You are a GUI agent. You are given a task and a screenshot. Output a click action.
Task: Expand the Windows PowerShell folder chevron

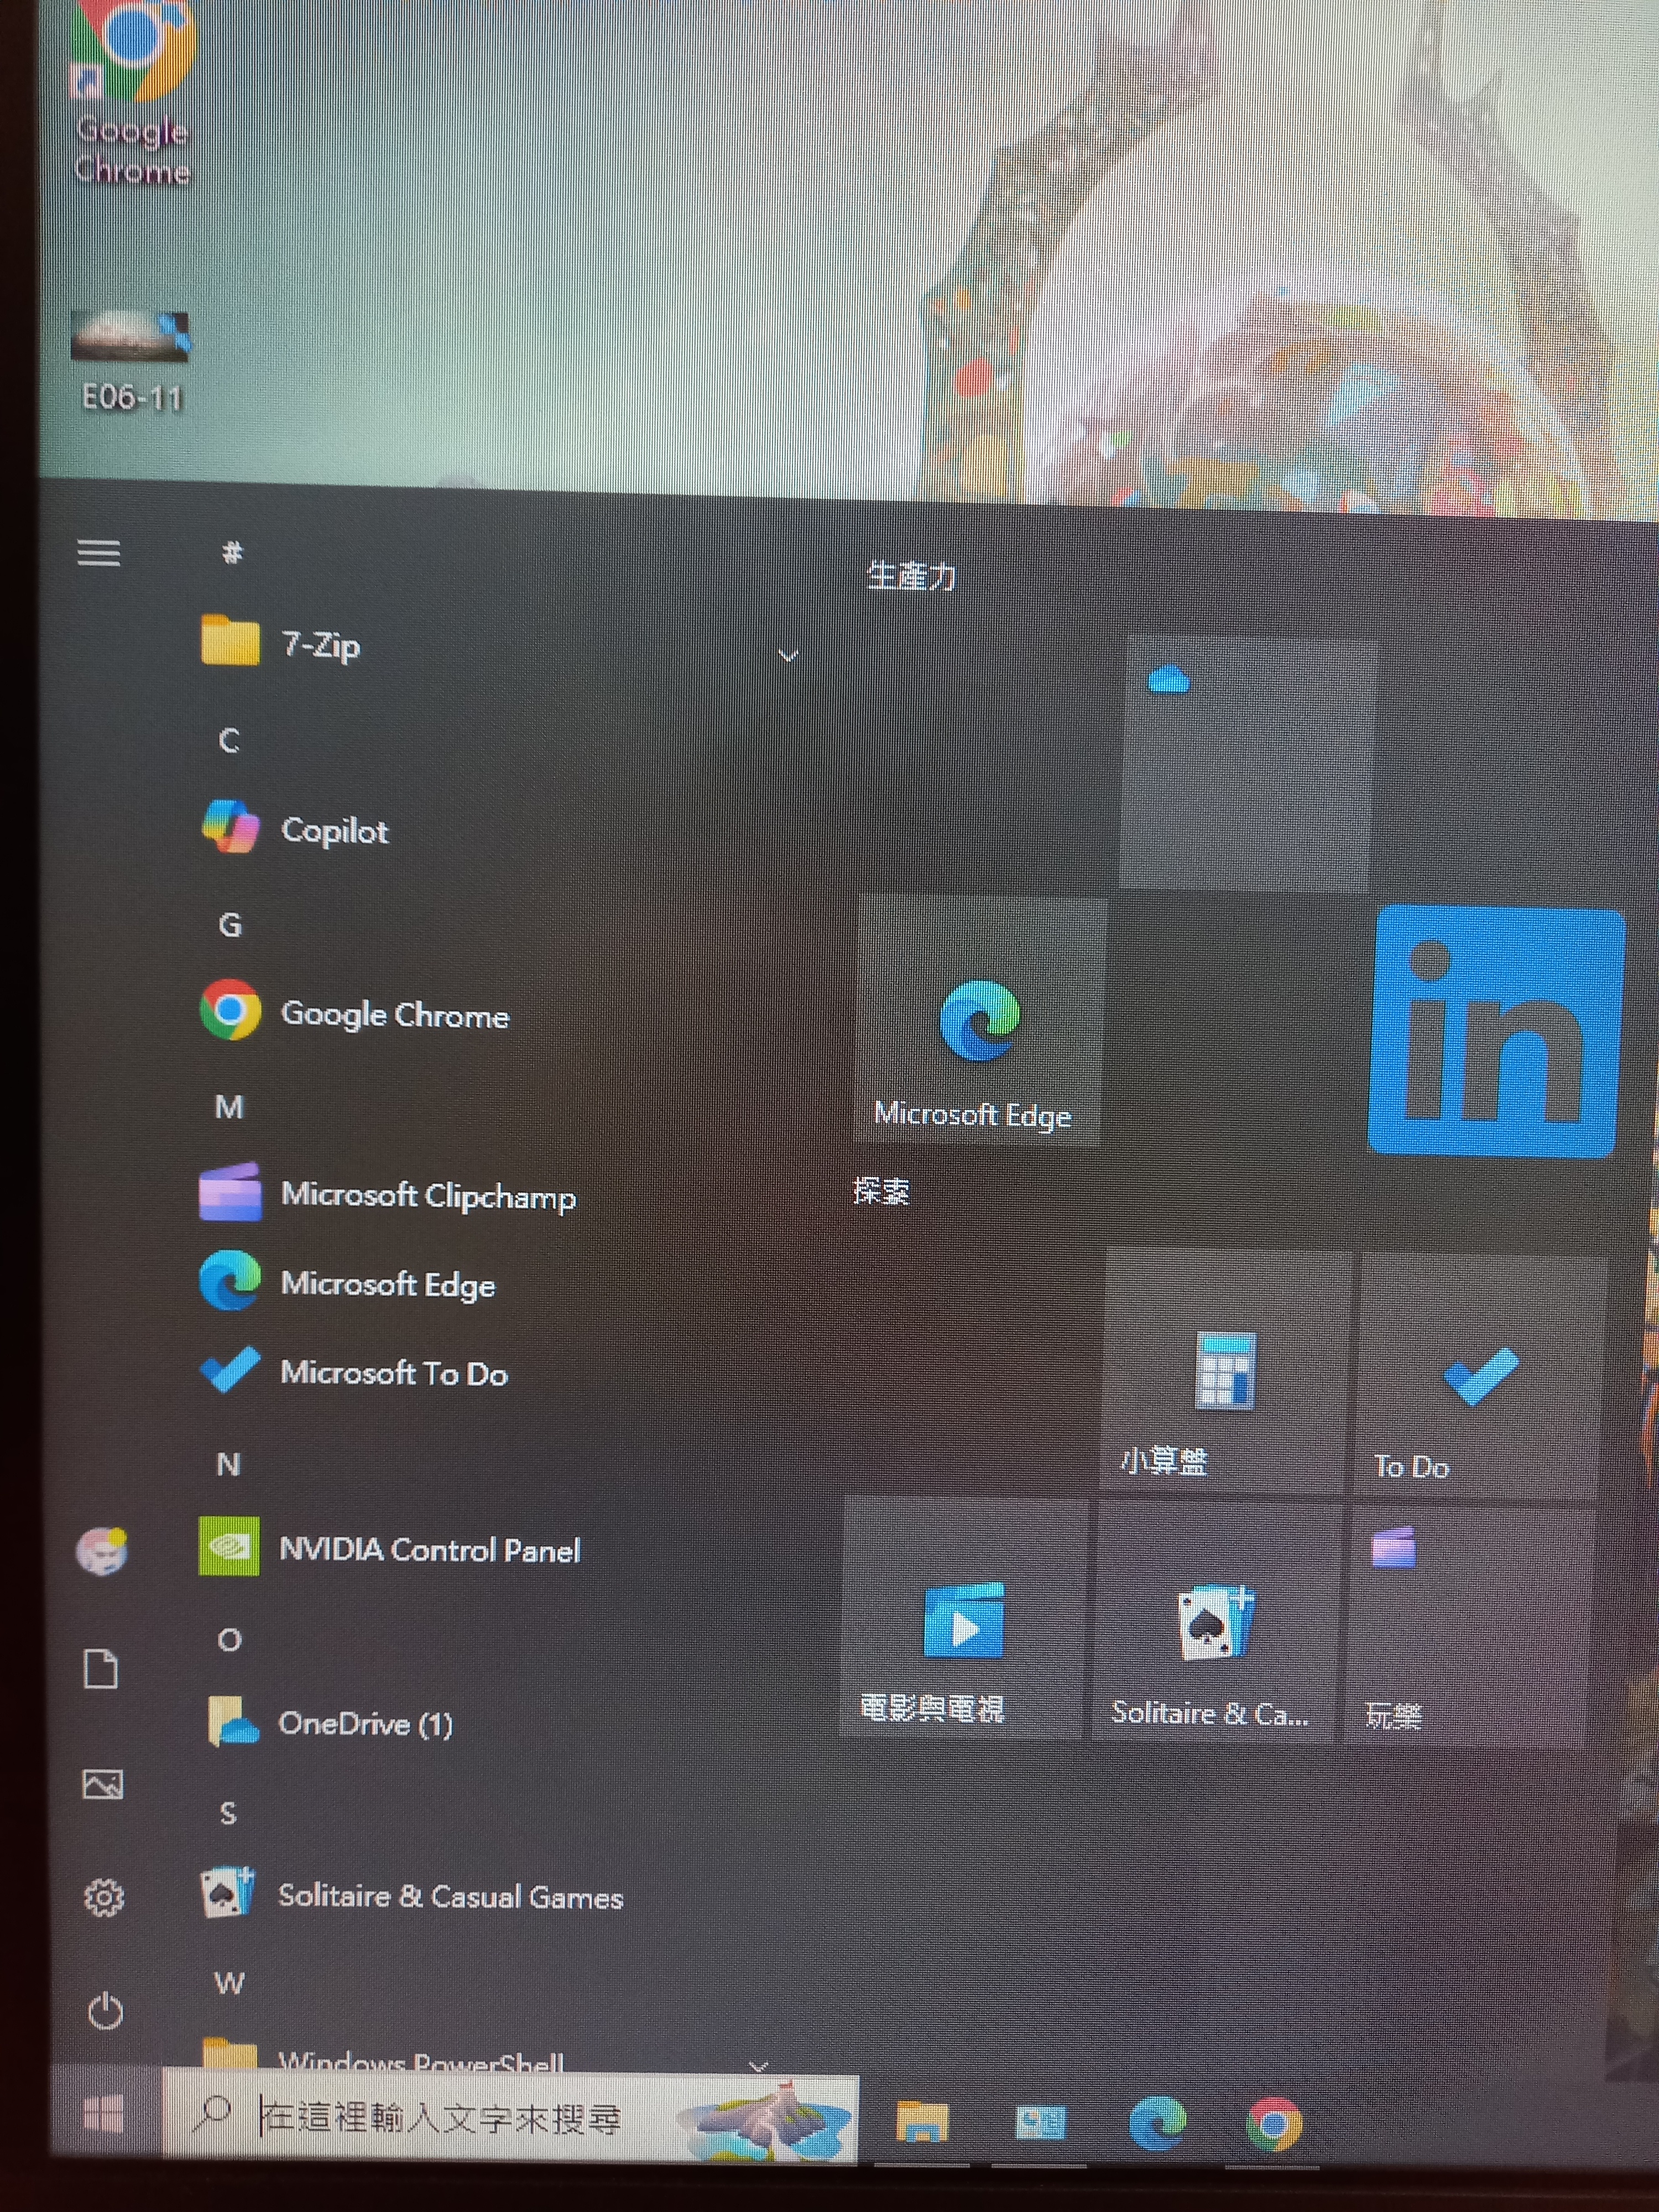coord(758,2066)
